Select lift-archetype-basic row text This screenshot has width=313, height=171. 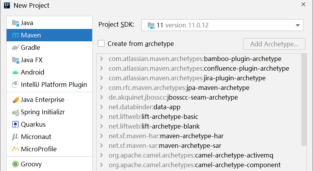[153, 117]
